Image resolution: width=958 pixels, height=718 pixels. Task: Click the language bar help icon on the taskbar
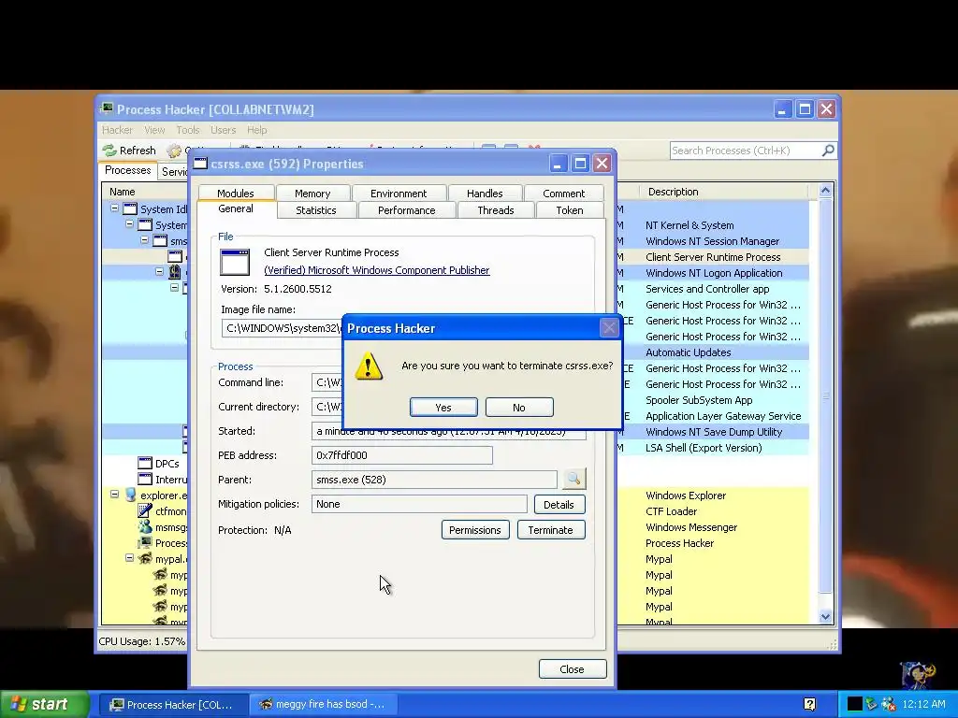pyautogui.click(x=809, y=705)
